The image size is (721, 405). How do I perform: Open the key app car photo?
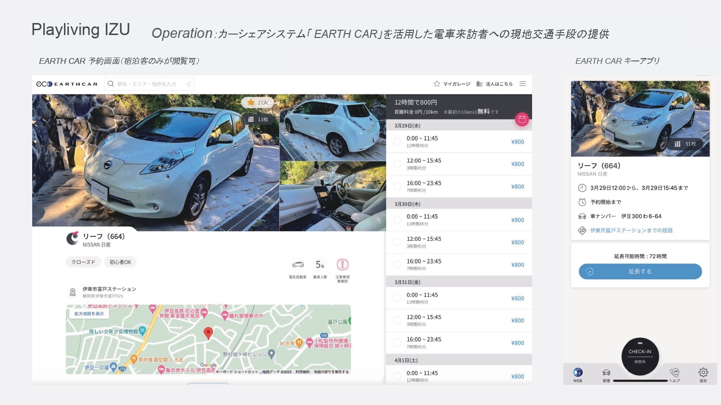pos(640,119)
